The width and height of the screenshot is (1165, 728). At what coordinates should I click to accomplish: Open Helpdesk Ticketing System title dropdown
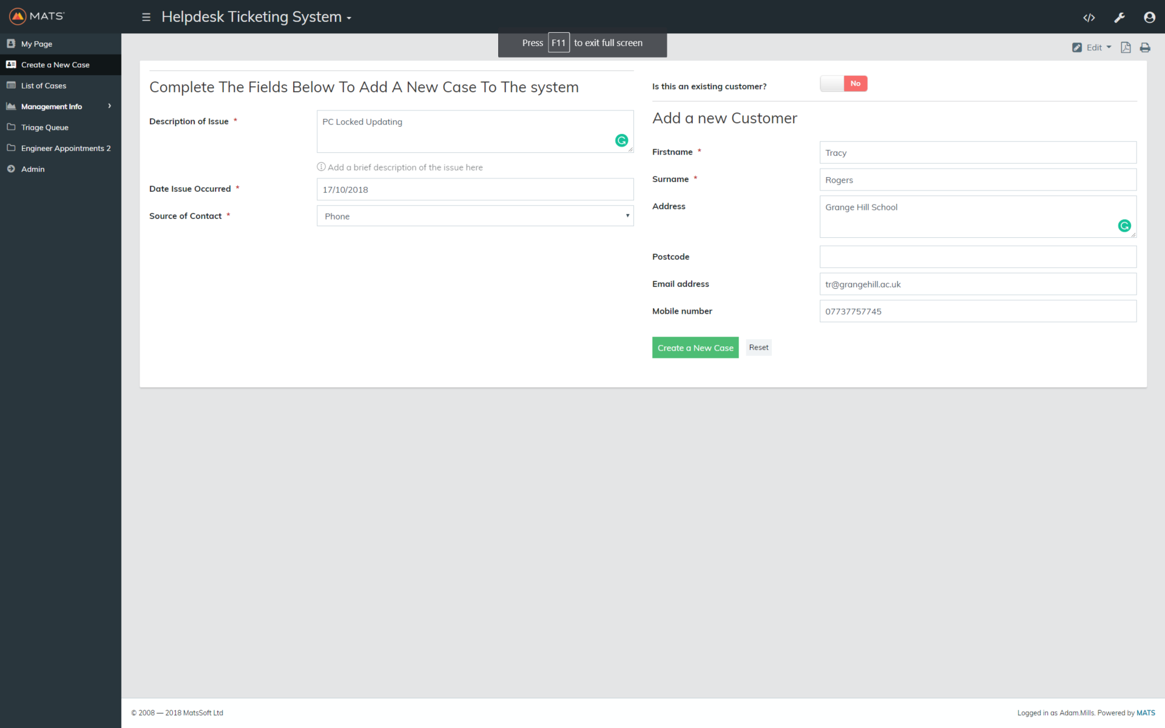pyautogui.click(x=256, y=17)
